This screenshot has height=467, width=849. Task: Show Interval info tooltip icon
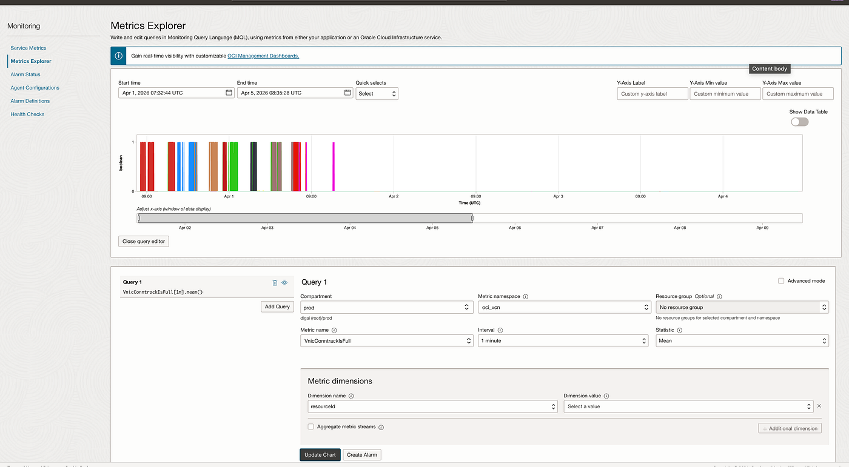coord(500,330)
